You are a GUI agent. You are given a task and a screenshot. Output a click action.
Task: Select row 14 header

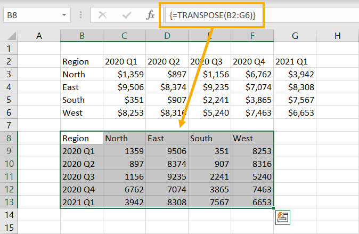pyautogui.click(x=9, y=215)
